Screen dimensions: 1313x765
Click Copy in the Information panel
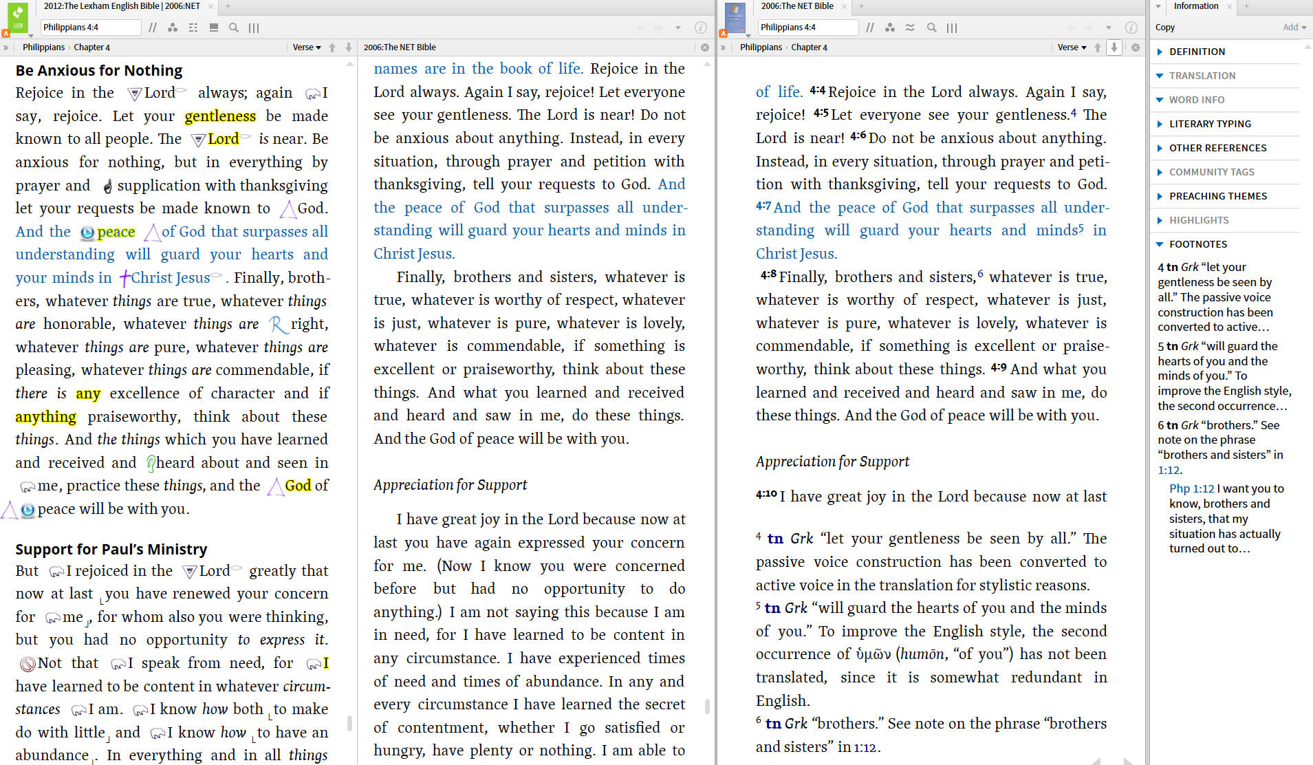coord(1165,28)
